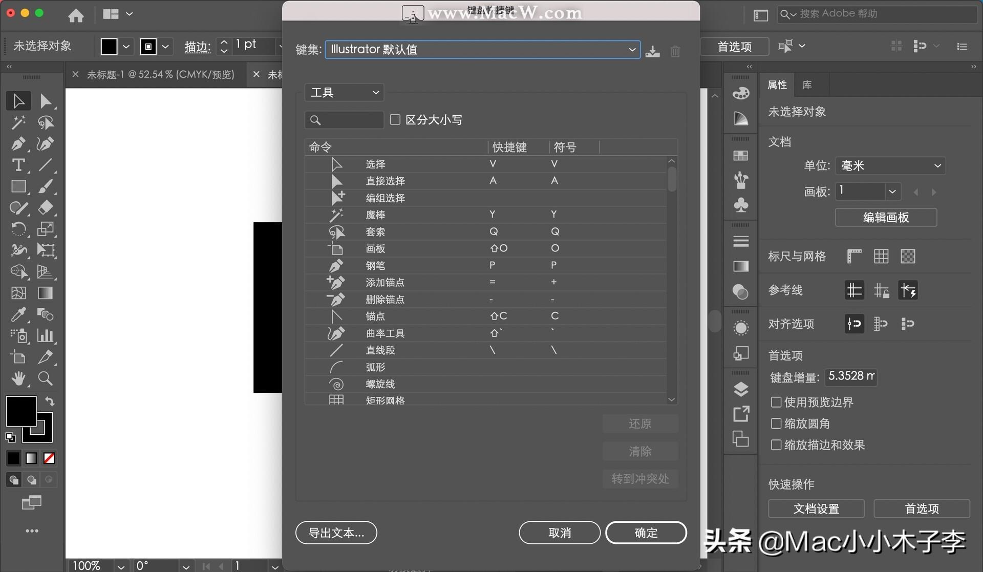
Task: Toggle show grid in 标尺与网格
Action: point(881,256)
